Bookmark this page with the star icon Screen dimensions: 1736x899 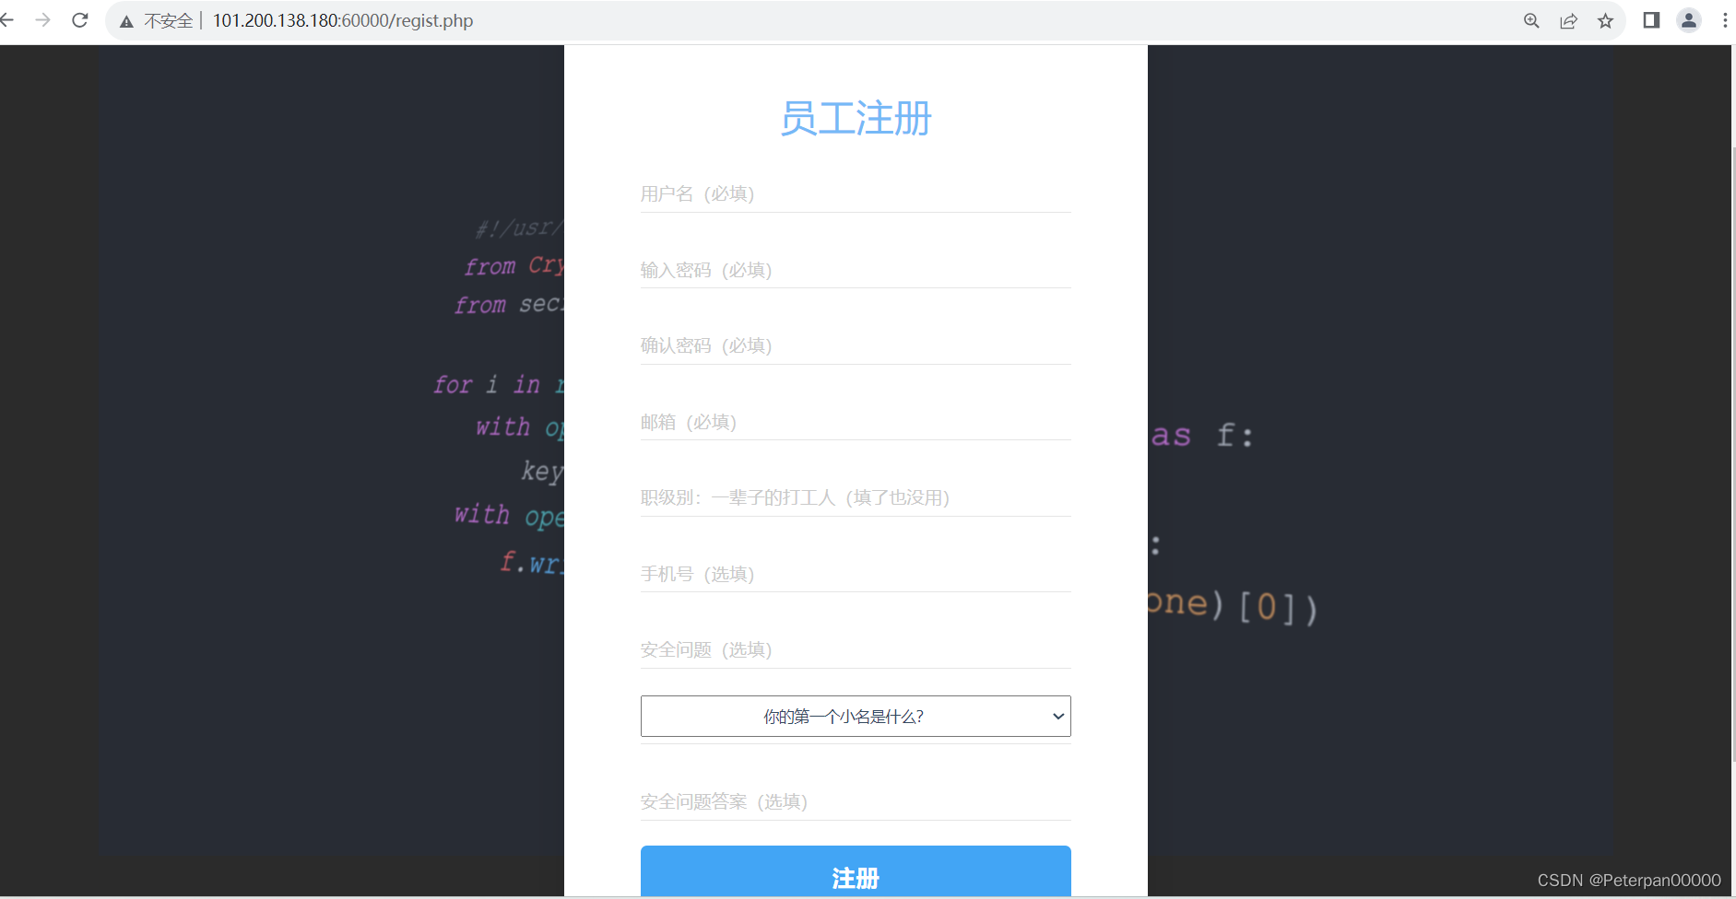[1605, 20]
